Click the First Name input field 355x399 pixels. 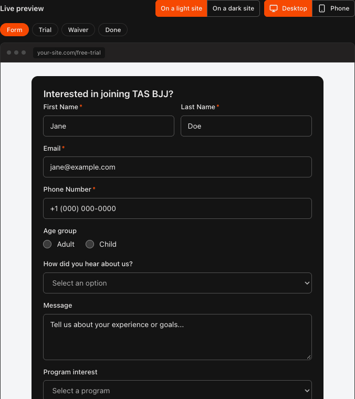109,126
